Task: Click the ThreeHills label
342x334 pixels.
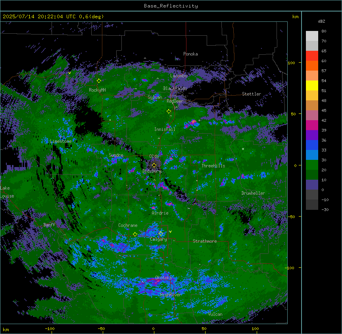Action: (213, 166)
